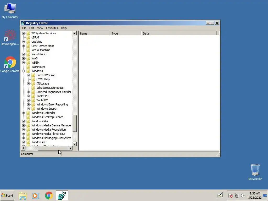This screenshot has width=268, height=201.
Task: Click the volume speaker tray icon
Action: [x=243, y=196]
